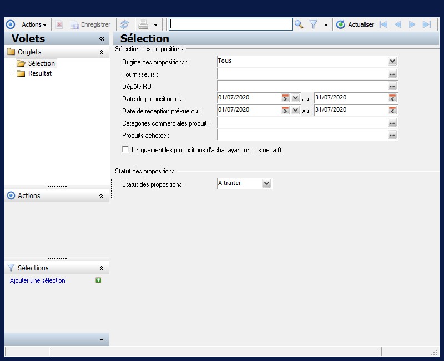Open the Fournisseurs browse ellipsis button
The height and width of the screenshot is (361, 444).
tap(392, 74)
